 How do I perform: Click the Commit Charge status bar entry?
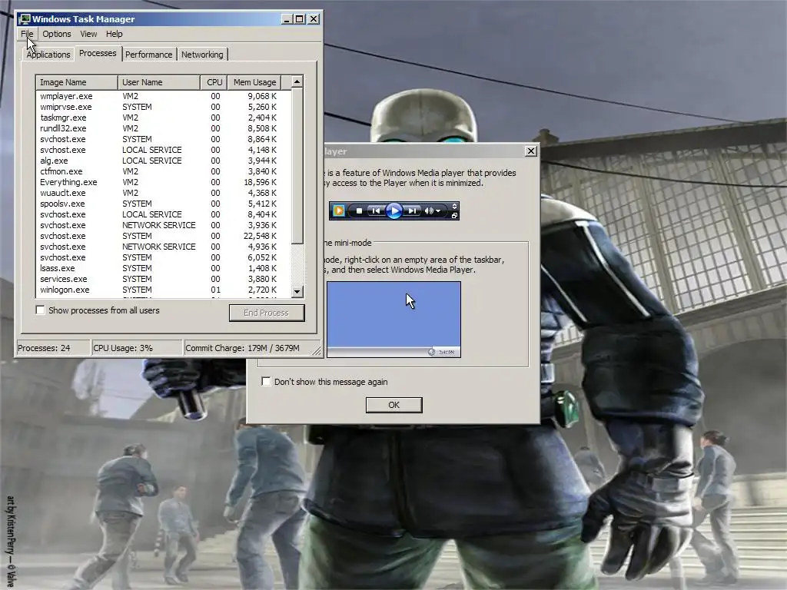[x=248, y=348]
